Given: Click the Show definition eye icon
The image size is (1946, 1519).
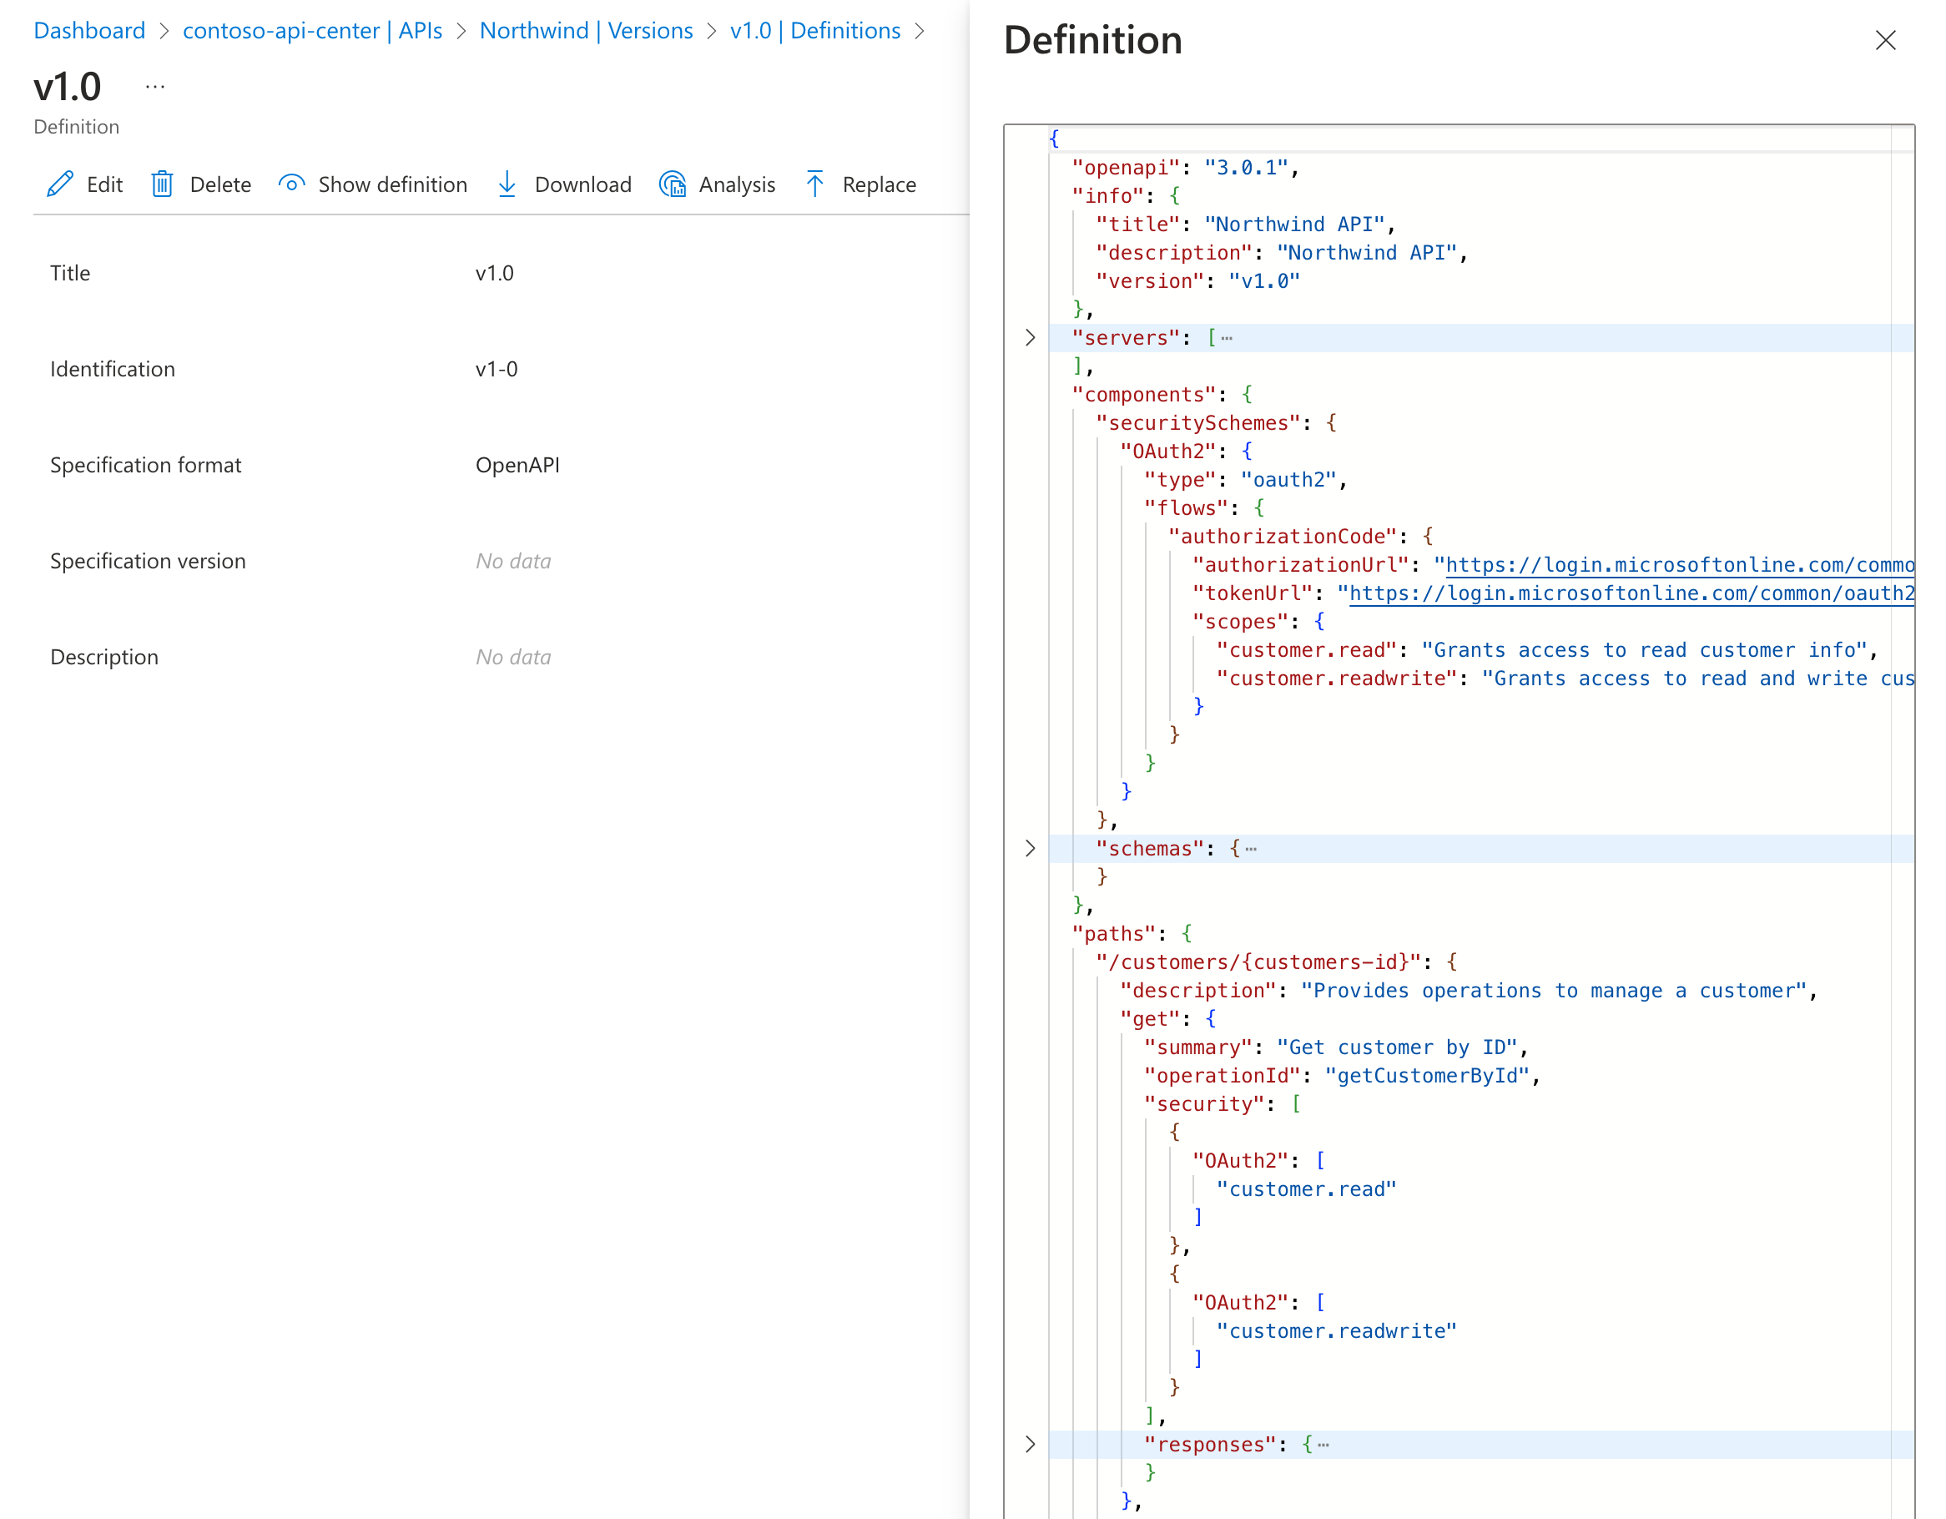Looking at the screenshot, I should (x=291, y=184).
